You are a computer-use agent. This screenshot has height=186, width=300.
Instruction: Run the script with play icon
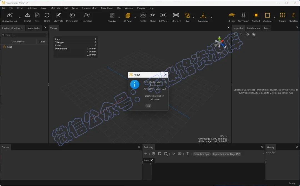click(174, 154)
